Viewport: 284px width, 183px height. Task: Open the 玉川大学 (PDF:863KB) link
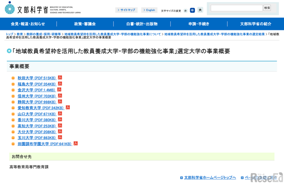click(37, 138)
